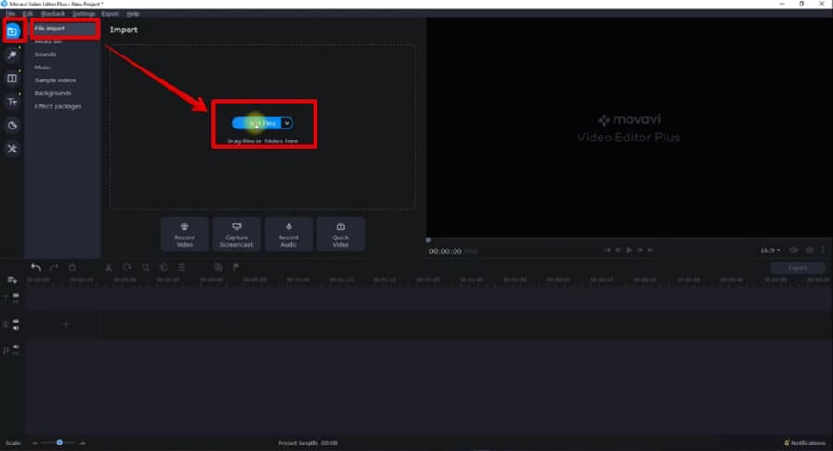Step forward one frame
Viewport: 833px width, 451px height.
[640, 250]
